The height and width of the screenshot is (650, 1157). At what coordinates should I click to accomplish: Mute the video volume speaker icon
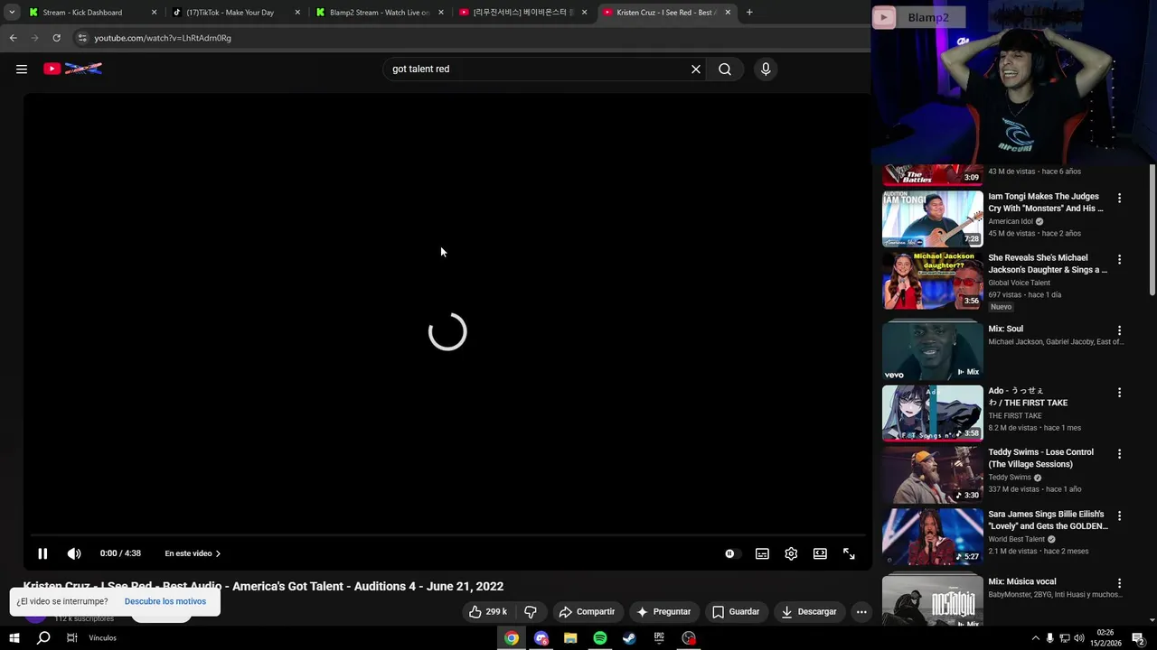coord(74,553)
